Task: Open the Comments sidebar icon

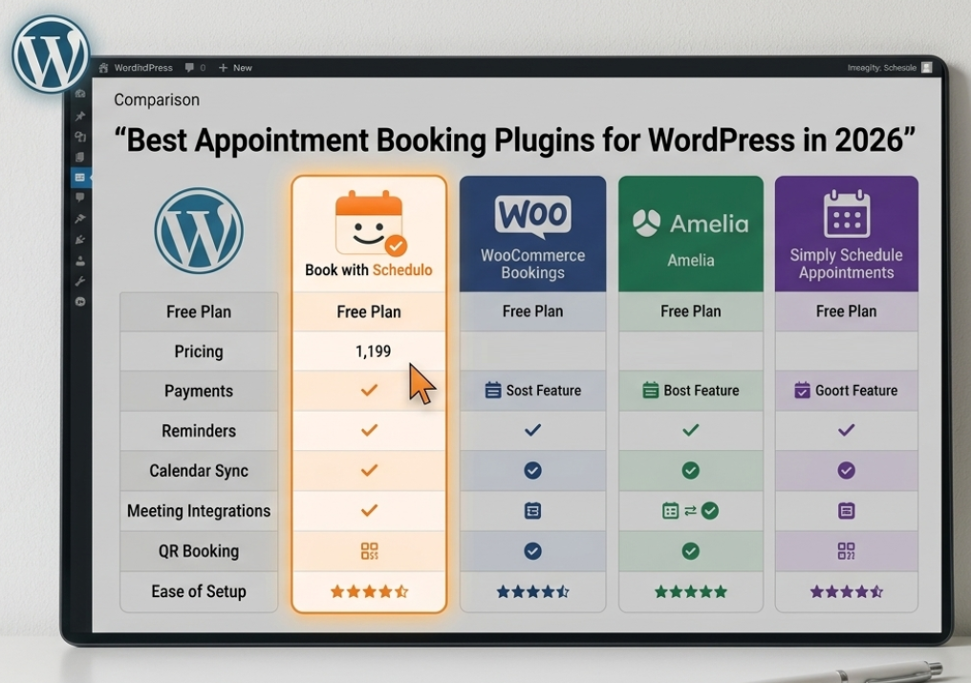Action: (x=80, y=198)
